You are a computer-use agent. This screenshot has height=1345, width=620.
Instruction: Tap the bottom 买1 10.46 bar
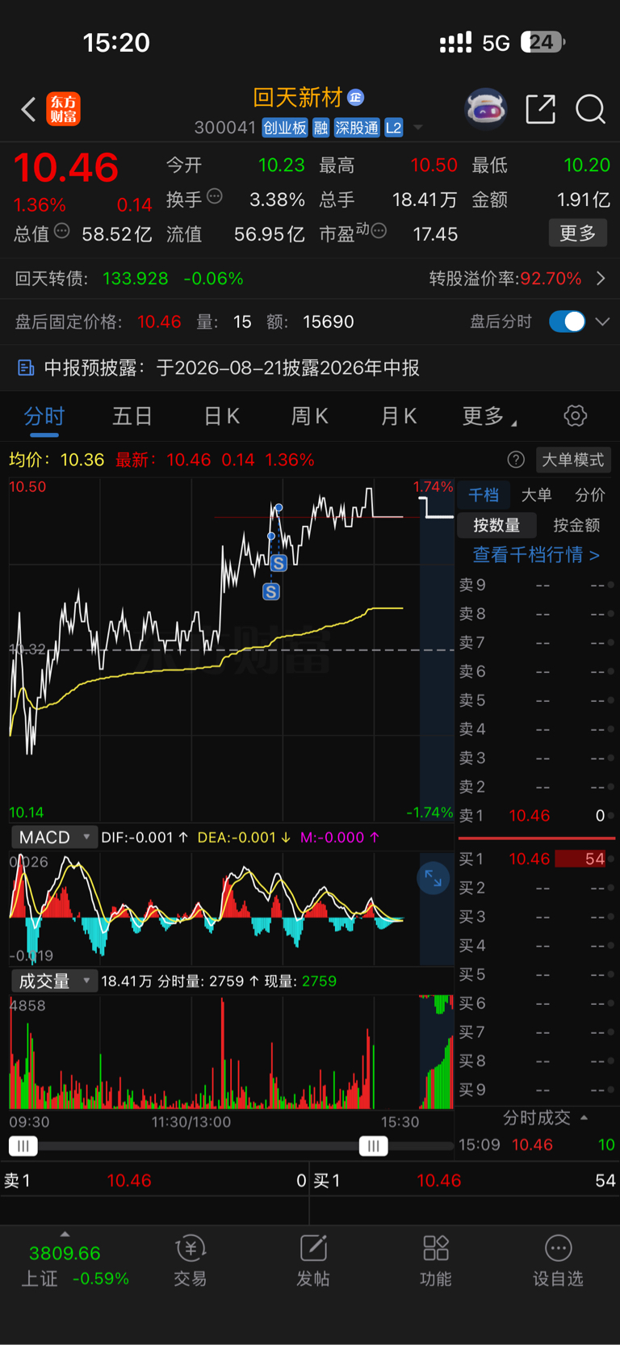coord(465,1181)
